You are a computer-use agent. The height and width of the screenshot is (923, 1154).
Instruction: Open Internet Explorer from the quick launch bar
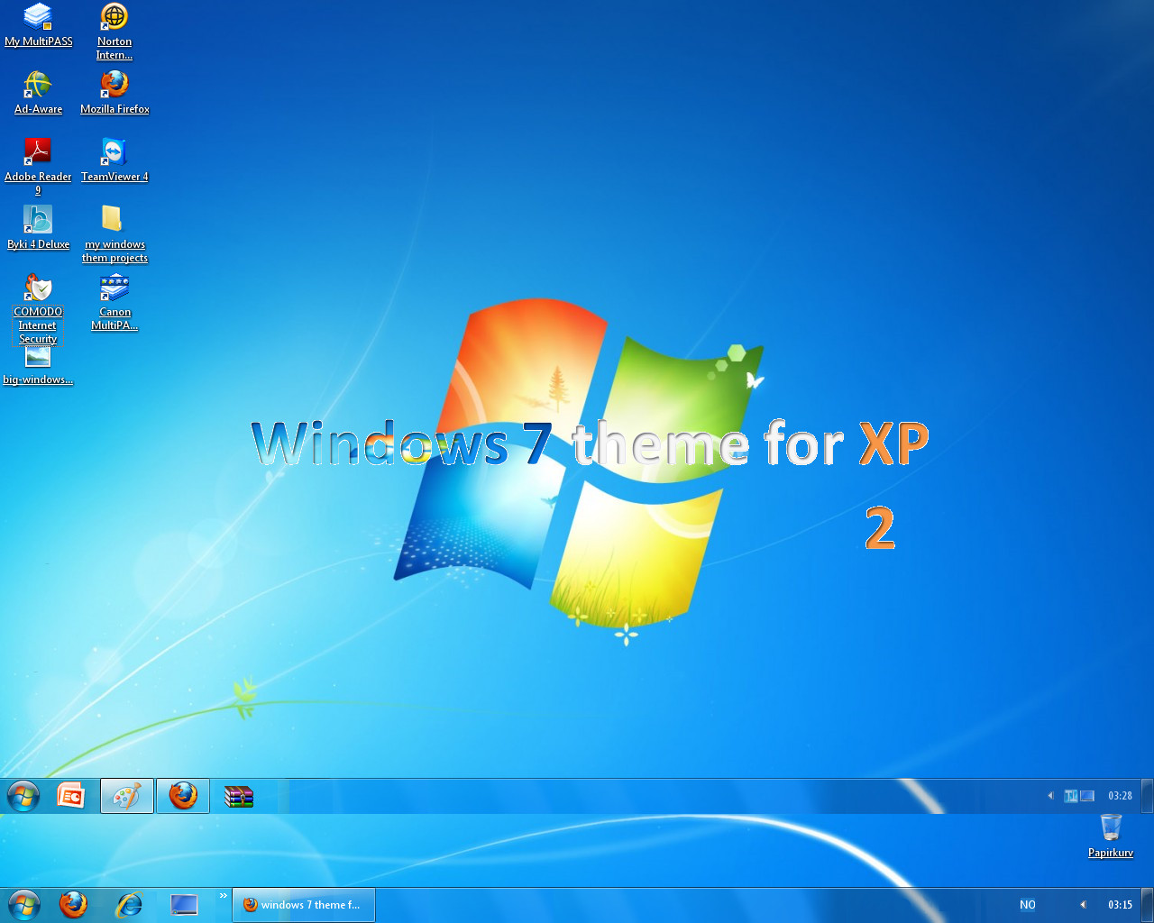click(x=129, y=904)
